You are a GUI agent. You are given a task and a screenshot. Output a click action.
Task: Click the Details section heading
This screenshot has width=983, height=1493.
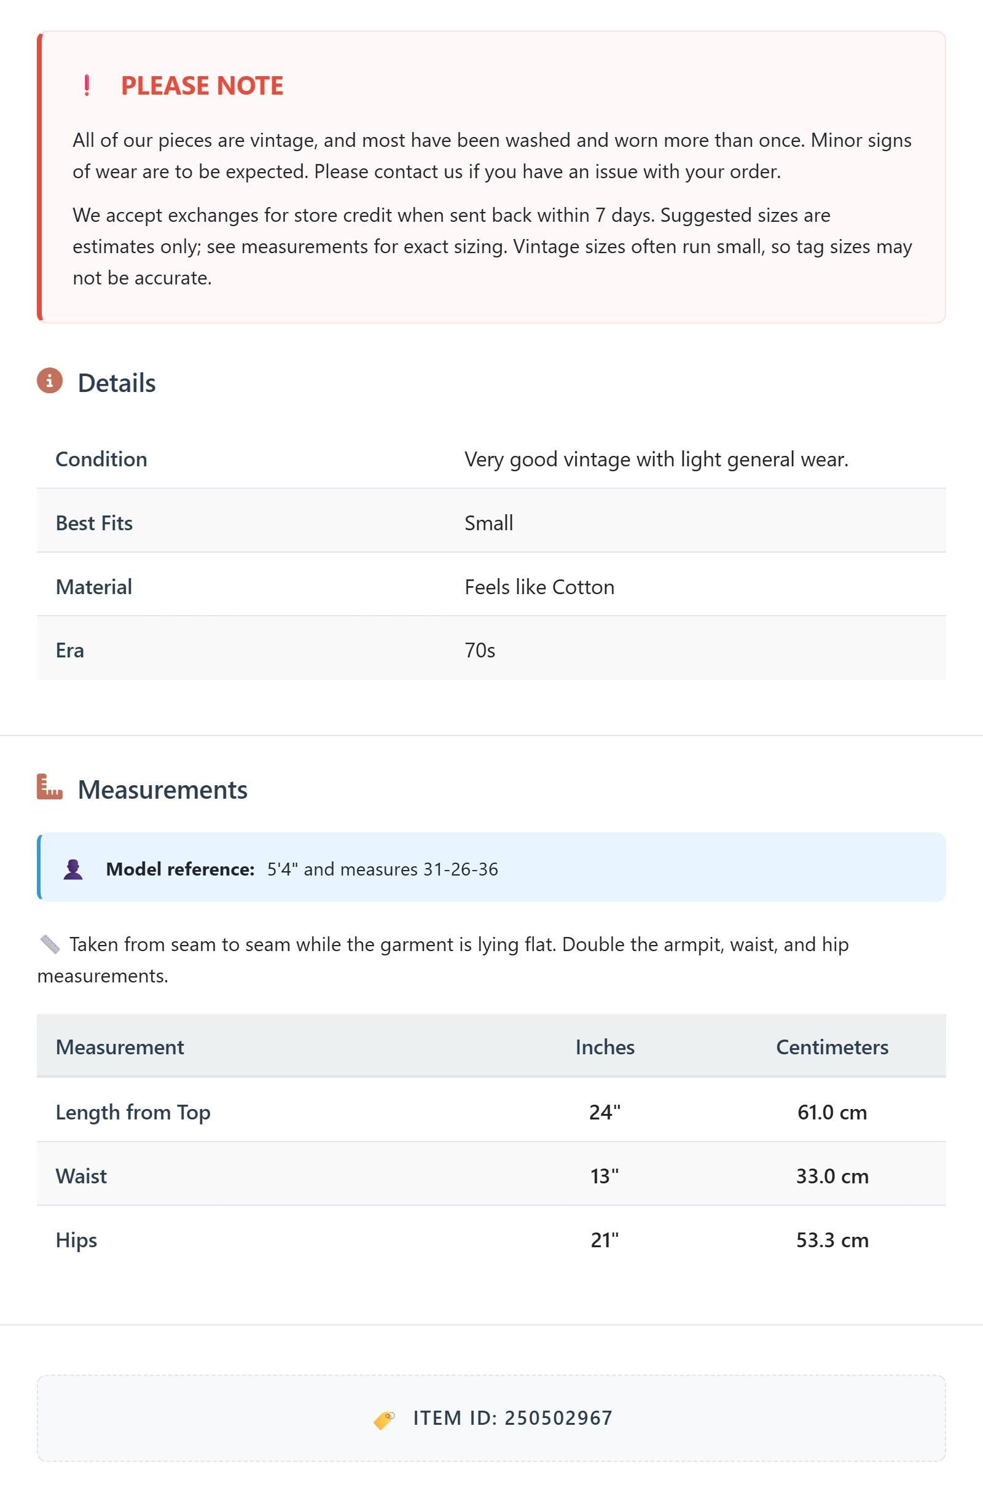coord(117,383)
